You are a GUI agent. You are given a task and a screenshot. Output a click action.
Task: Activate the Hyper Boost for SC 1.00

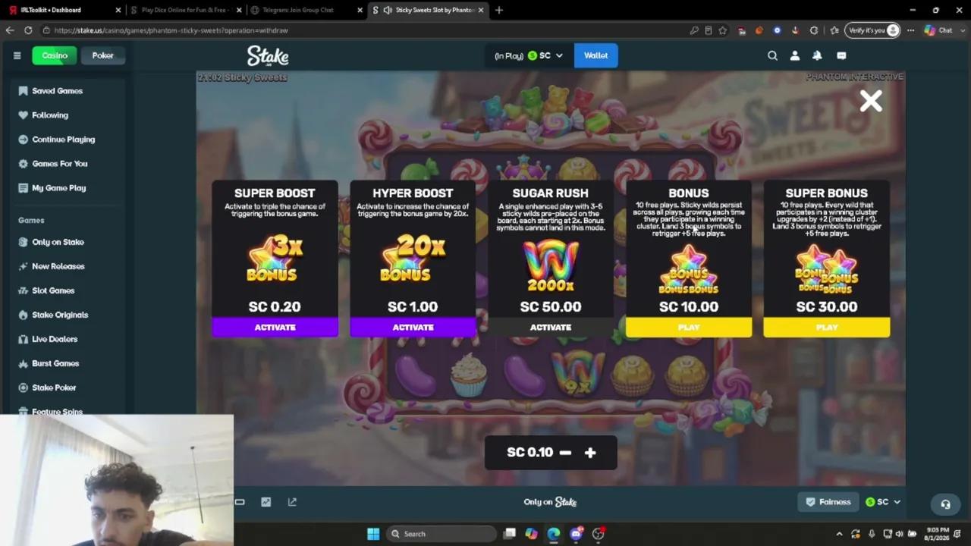coord(413,327)
